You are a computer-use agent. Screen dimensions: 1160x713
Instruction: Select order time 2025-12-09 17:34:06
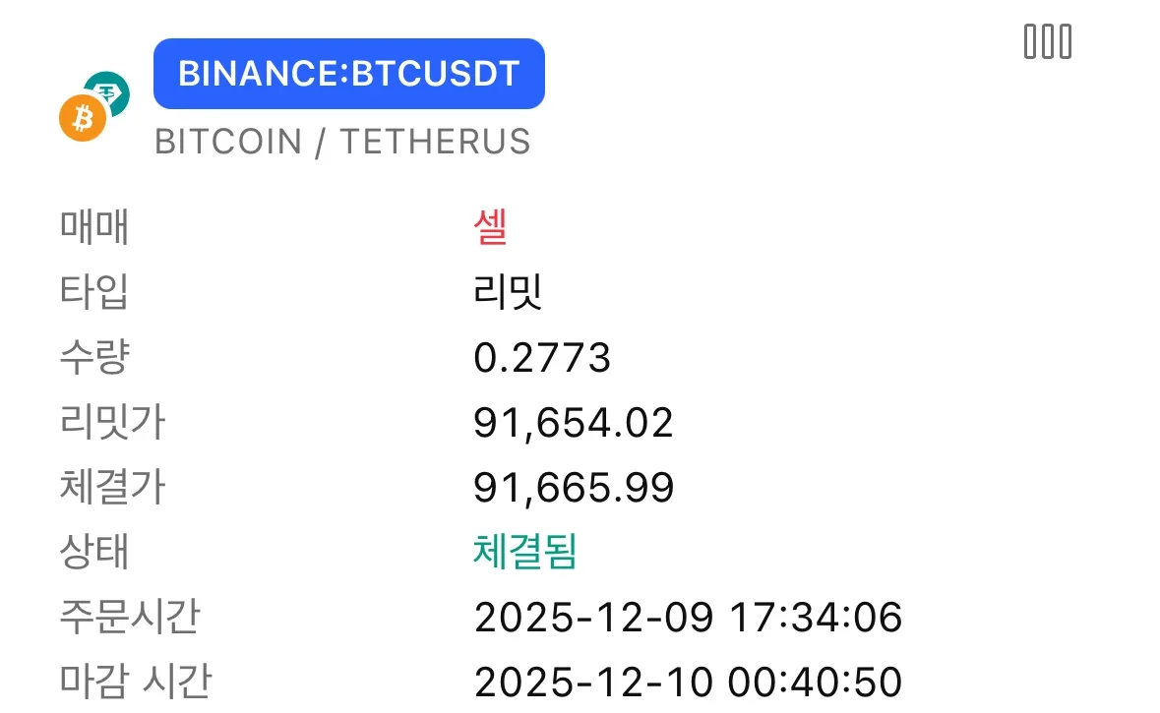(x=688, y=618)
